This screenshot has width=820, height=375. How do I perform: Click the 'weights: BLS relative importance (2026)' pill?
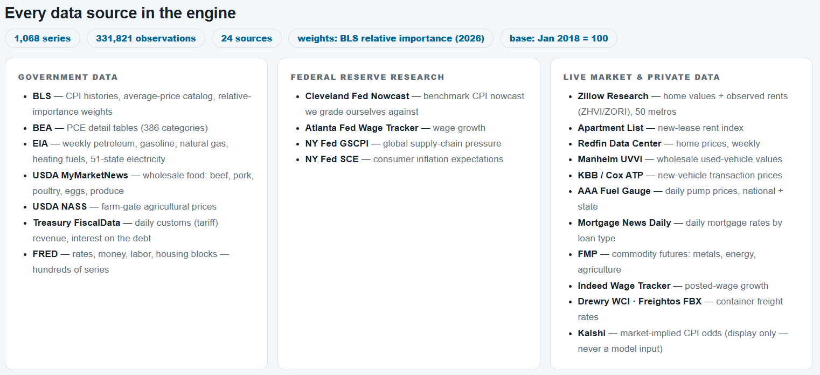coord(391,38)
